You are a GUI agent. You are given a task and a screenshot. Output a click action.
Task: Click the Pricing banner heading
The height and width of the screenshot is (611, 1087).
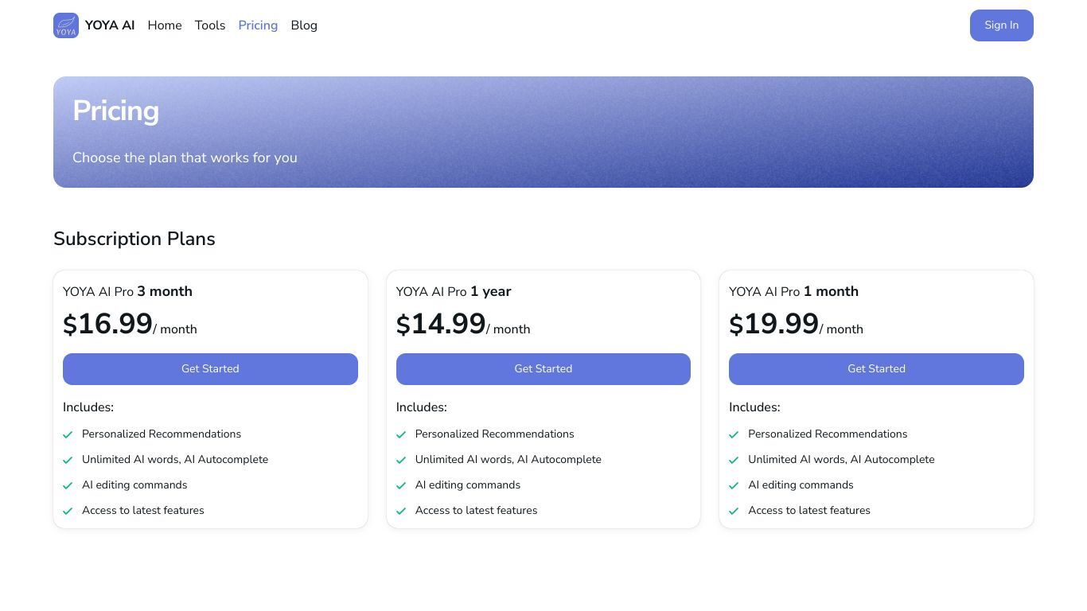(x=115, y=111)
